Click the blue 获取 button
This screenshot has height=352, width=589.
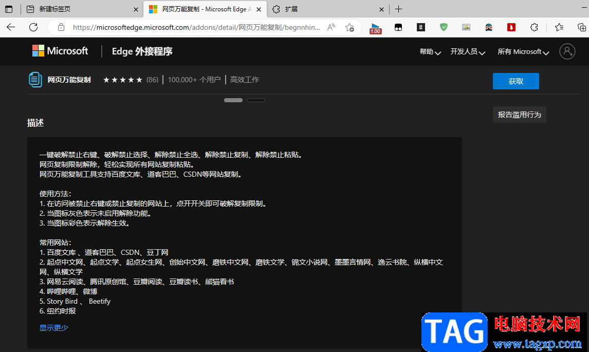tap(516, 81)
